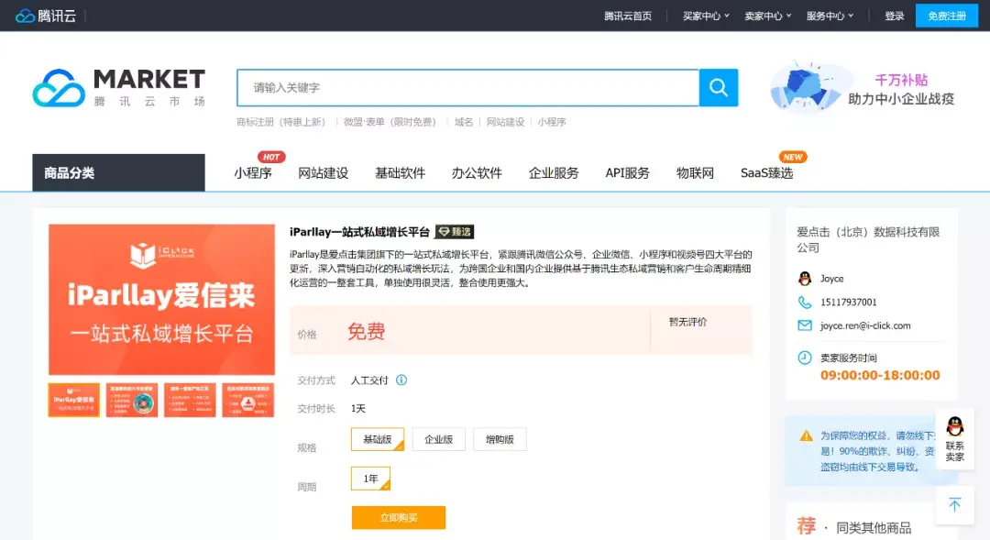Click the Tencent Cloud logo in top bar
The height and width of the screenshot is (540, 990).
tap(46, 15)
